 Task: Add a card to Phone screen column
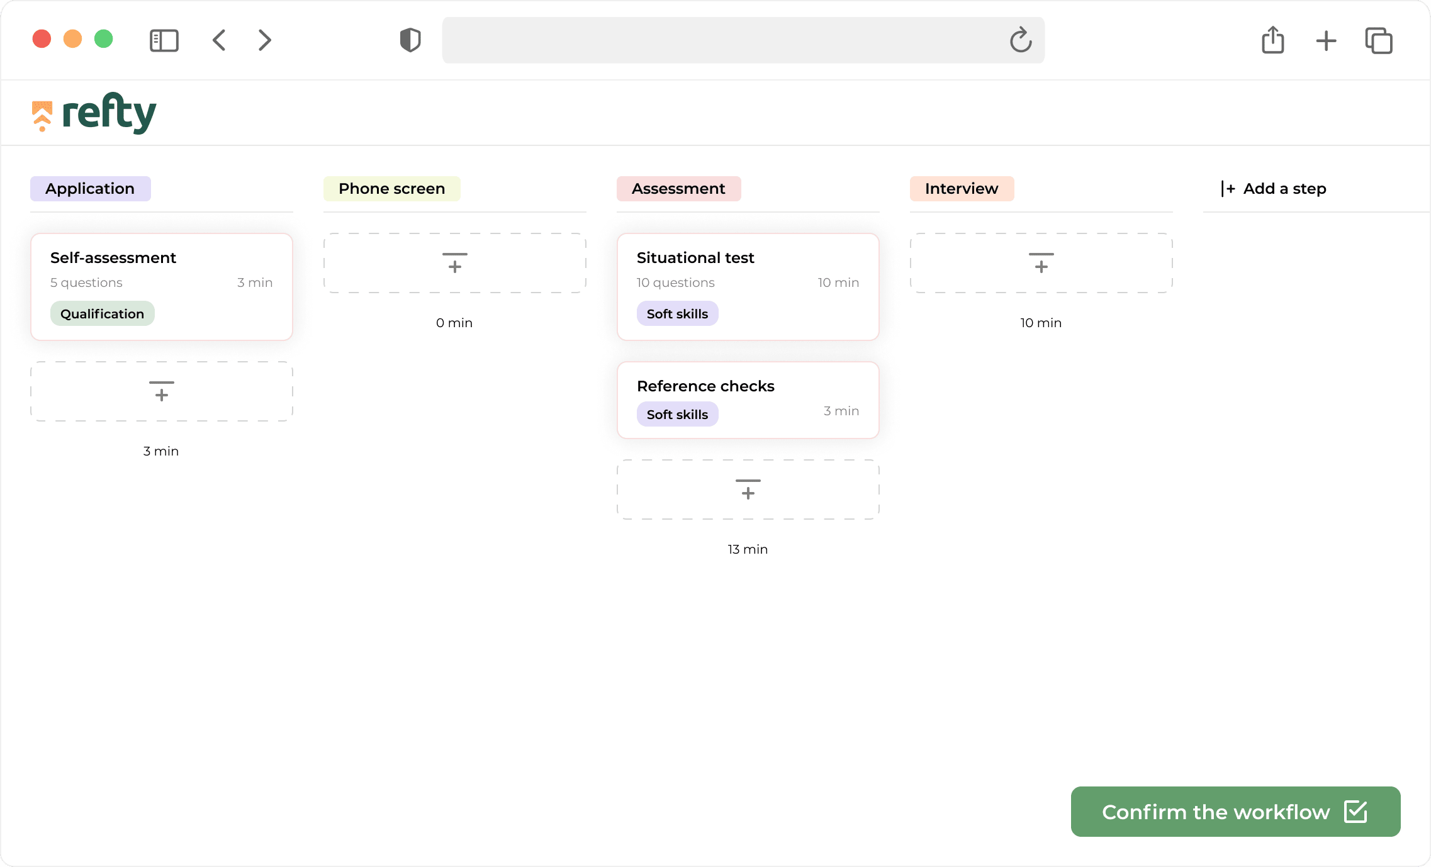[455, 263]
